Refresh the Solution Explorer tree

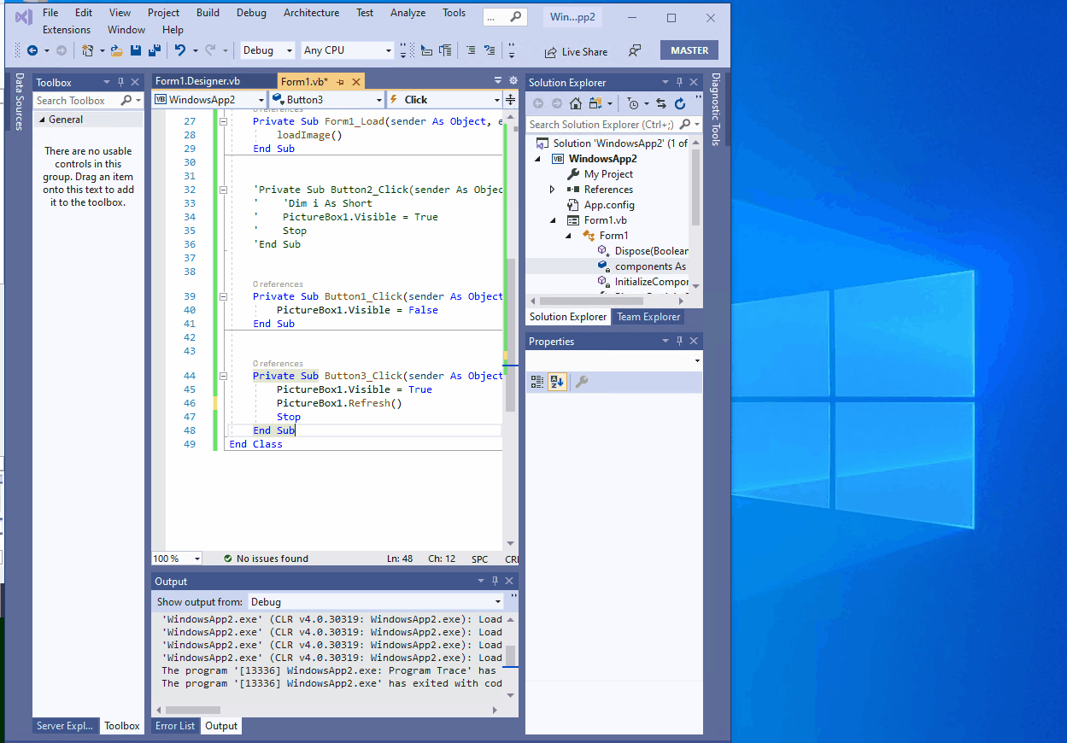pyautogui.click(x=680, y=103)
